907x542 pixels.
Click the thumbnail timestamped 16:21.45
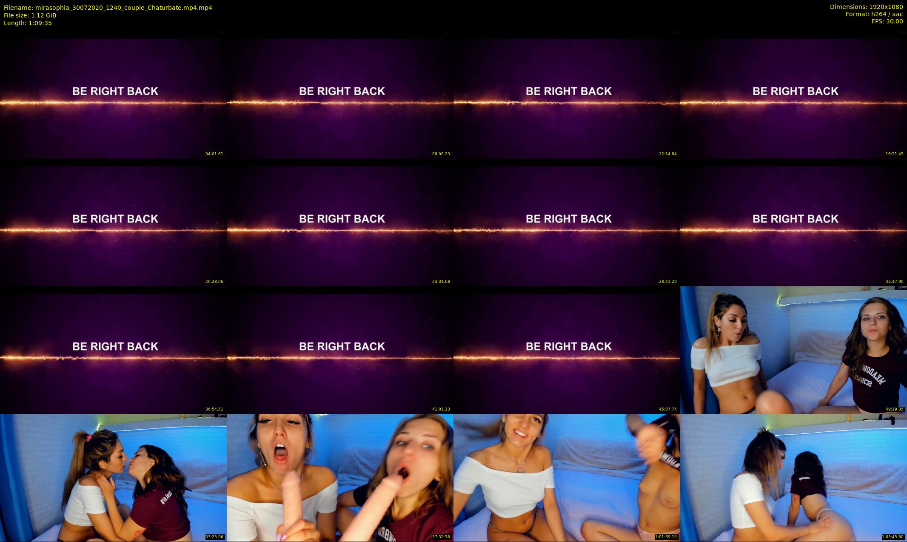(793, 95)
